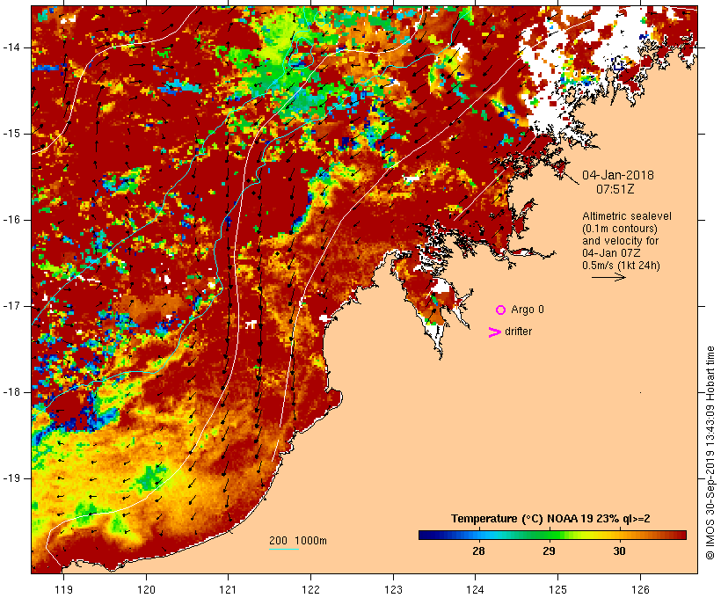
Task: Click the 122 longitude axis label
Action: tap(311, 589)
